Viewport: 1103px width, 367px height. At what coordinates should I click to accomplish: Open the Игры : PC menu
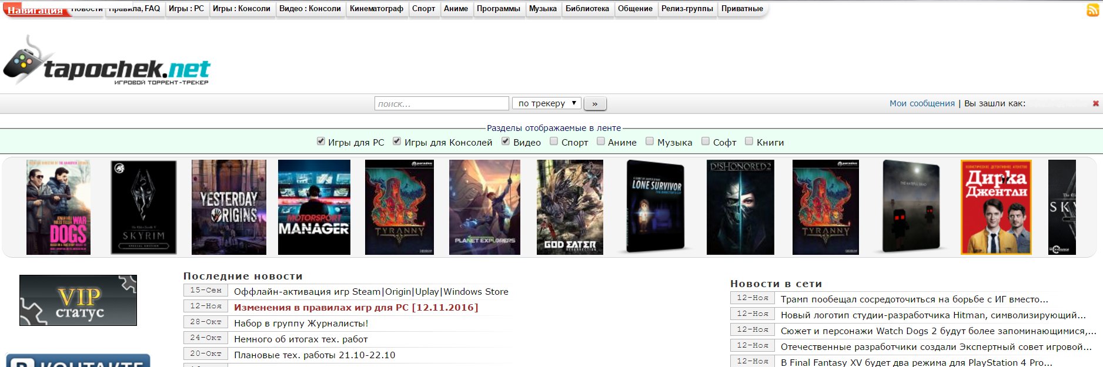click(186, 9)
